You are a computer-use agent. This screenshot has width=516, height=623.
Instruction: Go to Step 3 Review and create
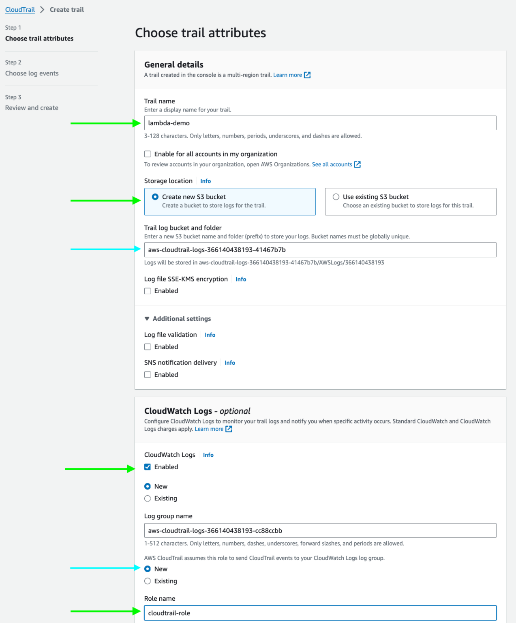(x=32, y=107)
